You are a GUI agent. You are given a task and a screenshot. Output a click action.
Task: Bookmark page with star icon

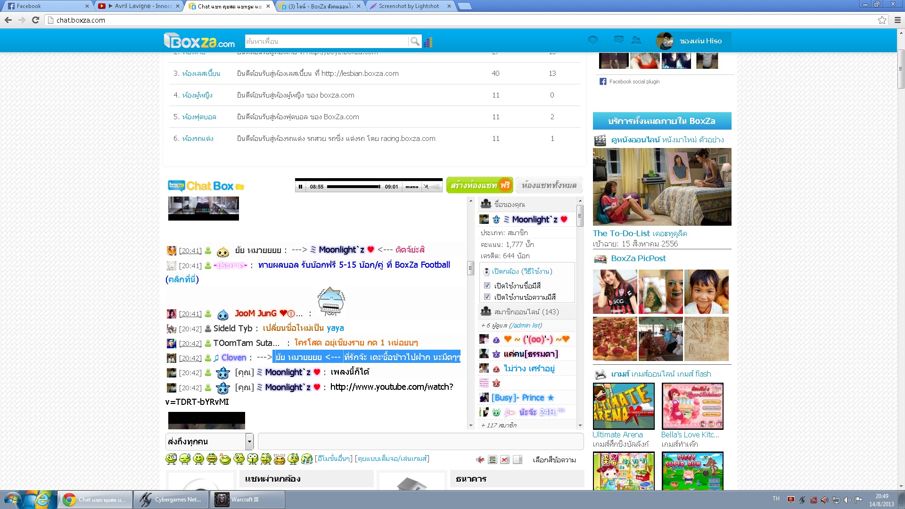[882, 20]
